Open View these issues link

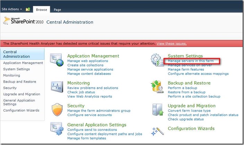click(x=172, y=44)
